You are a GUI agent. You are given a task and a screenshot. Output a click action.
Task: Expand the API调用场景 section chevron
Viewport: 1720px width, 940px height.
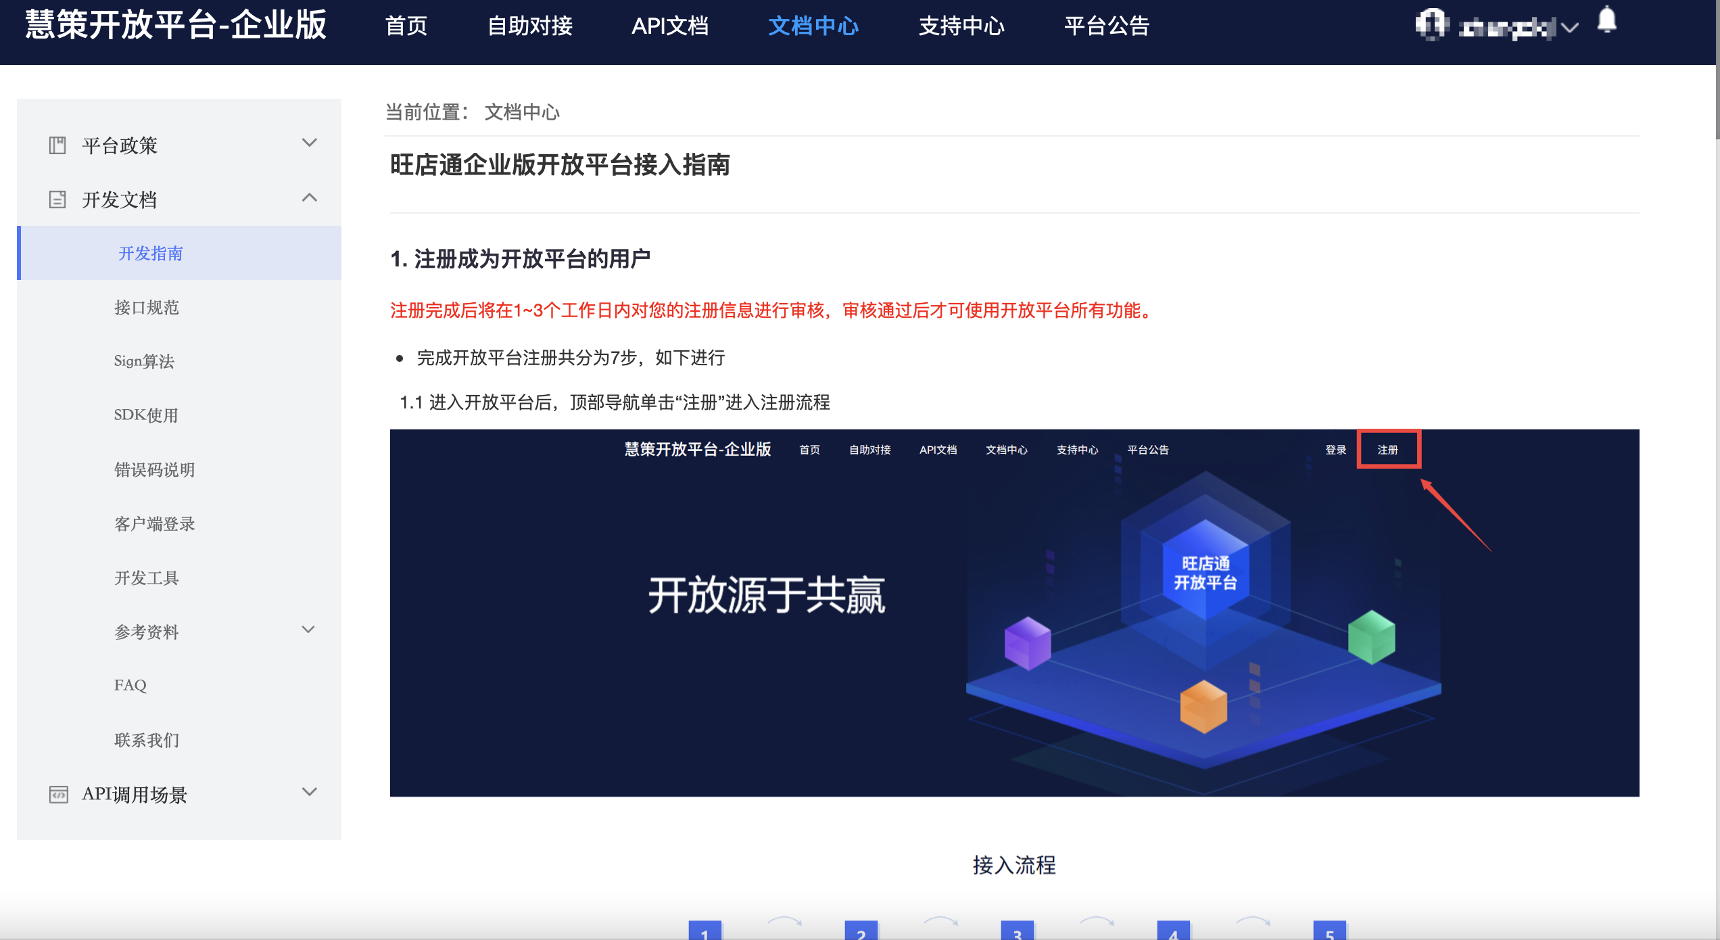click(309, 792)
